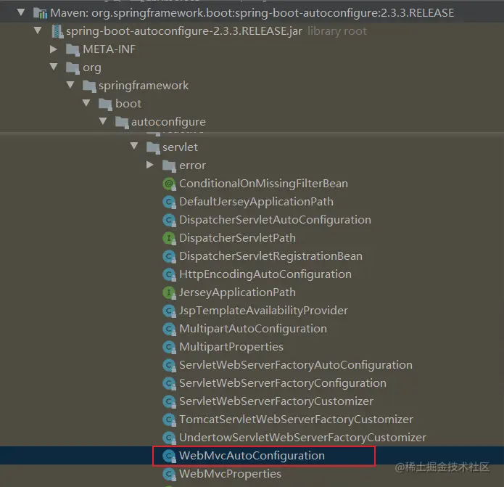The width and height of the screenshot is (504, 487).
Task: Select the boot package label
Action: click(x=128, y=104)
